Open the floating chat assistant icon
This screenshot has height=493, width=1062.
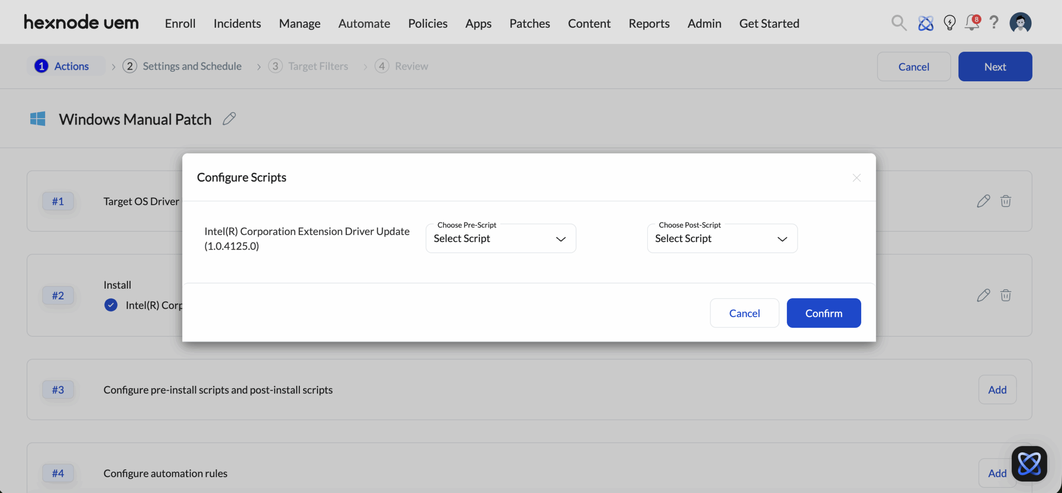coord(1029,464)
